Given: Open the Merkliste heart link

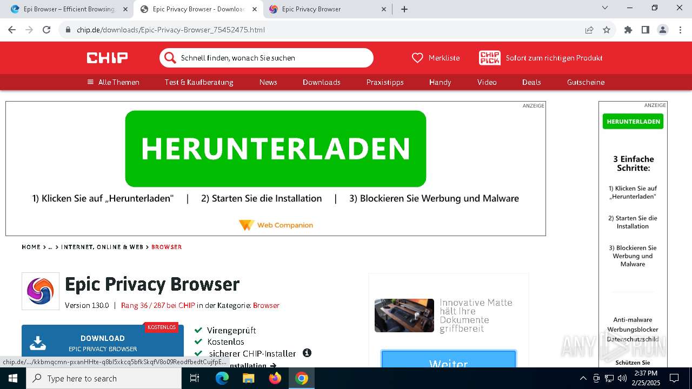Looking at the screenshot, I should coord(436,58).
